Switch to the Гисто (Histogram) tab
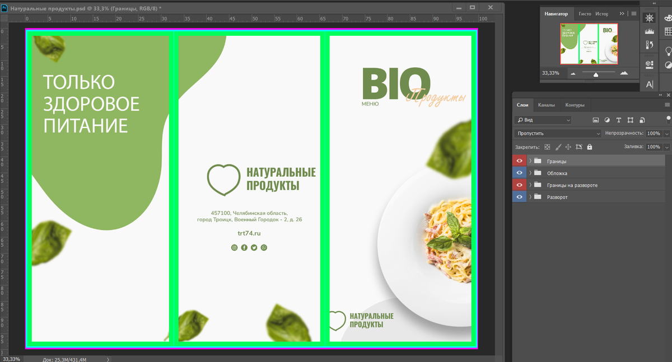 [x=584, y=13]
